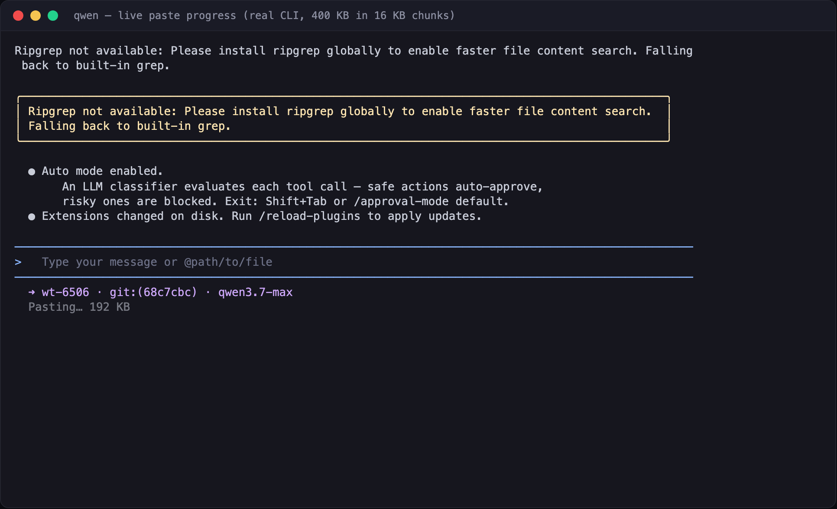Image resolution: width=837 pixels, height=509 pixels.
Task: Click the purple arrow before wt-6506
Action: (x=32, y=292)
